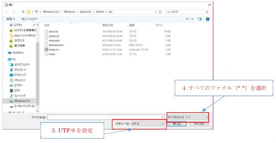276x143 pixels.
Task: Open the help question mark icon
Action: tap(208, 19)
